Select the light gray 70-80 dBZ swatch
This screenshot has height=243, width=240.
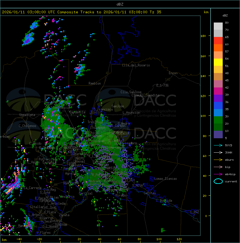pos(218,26)
